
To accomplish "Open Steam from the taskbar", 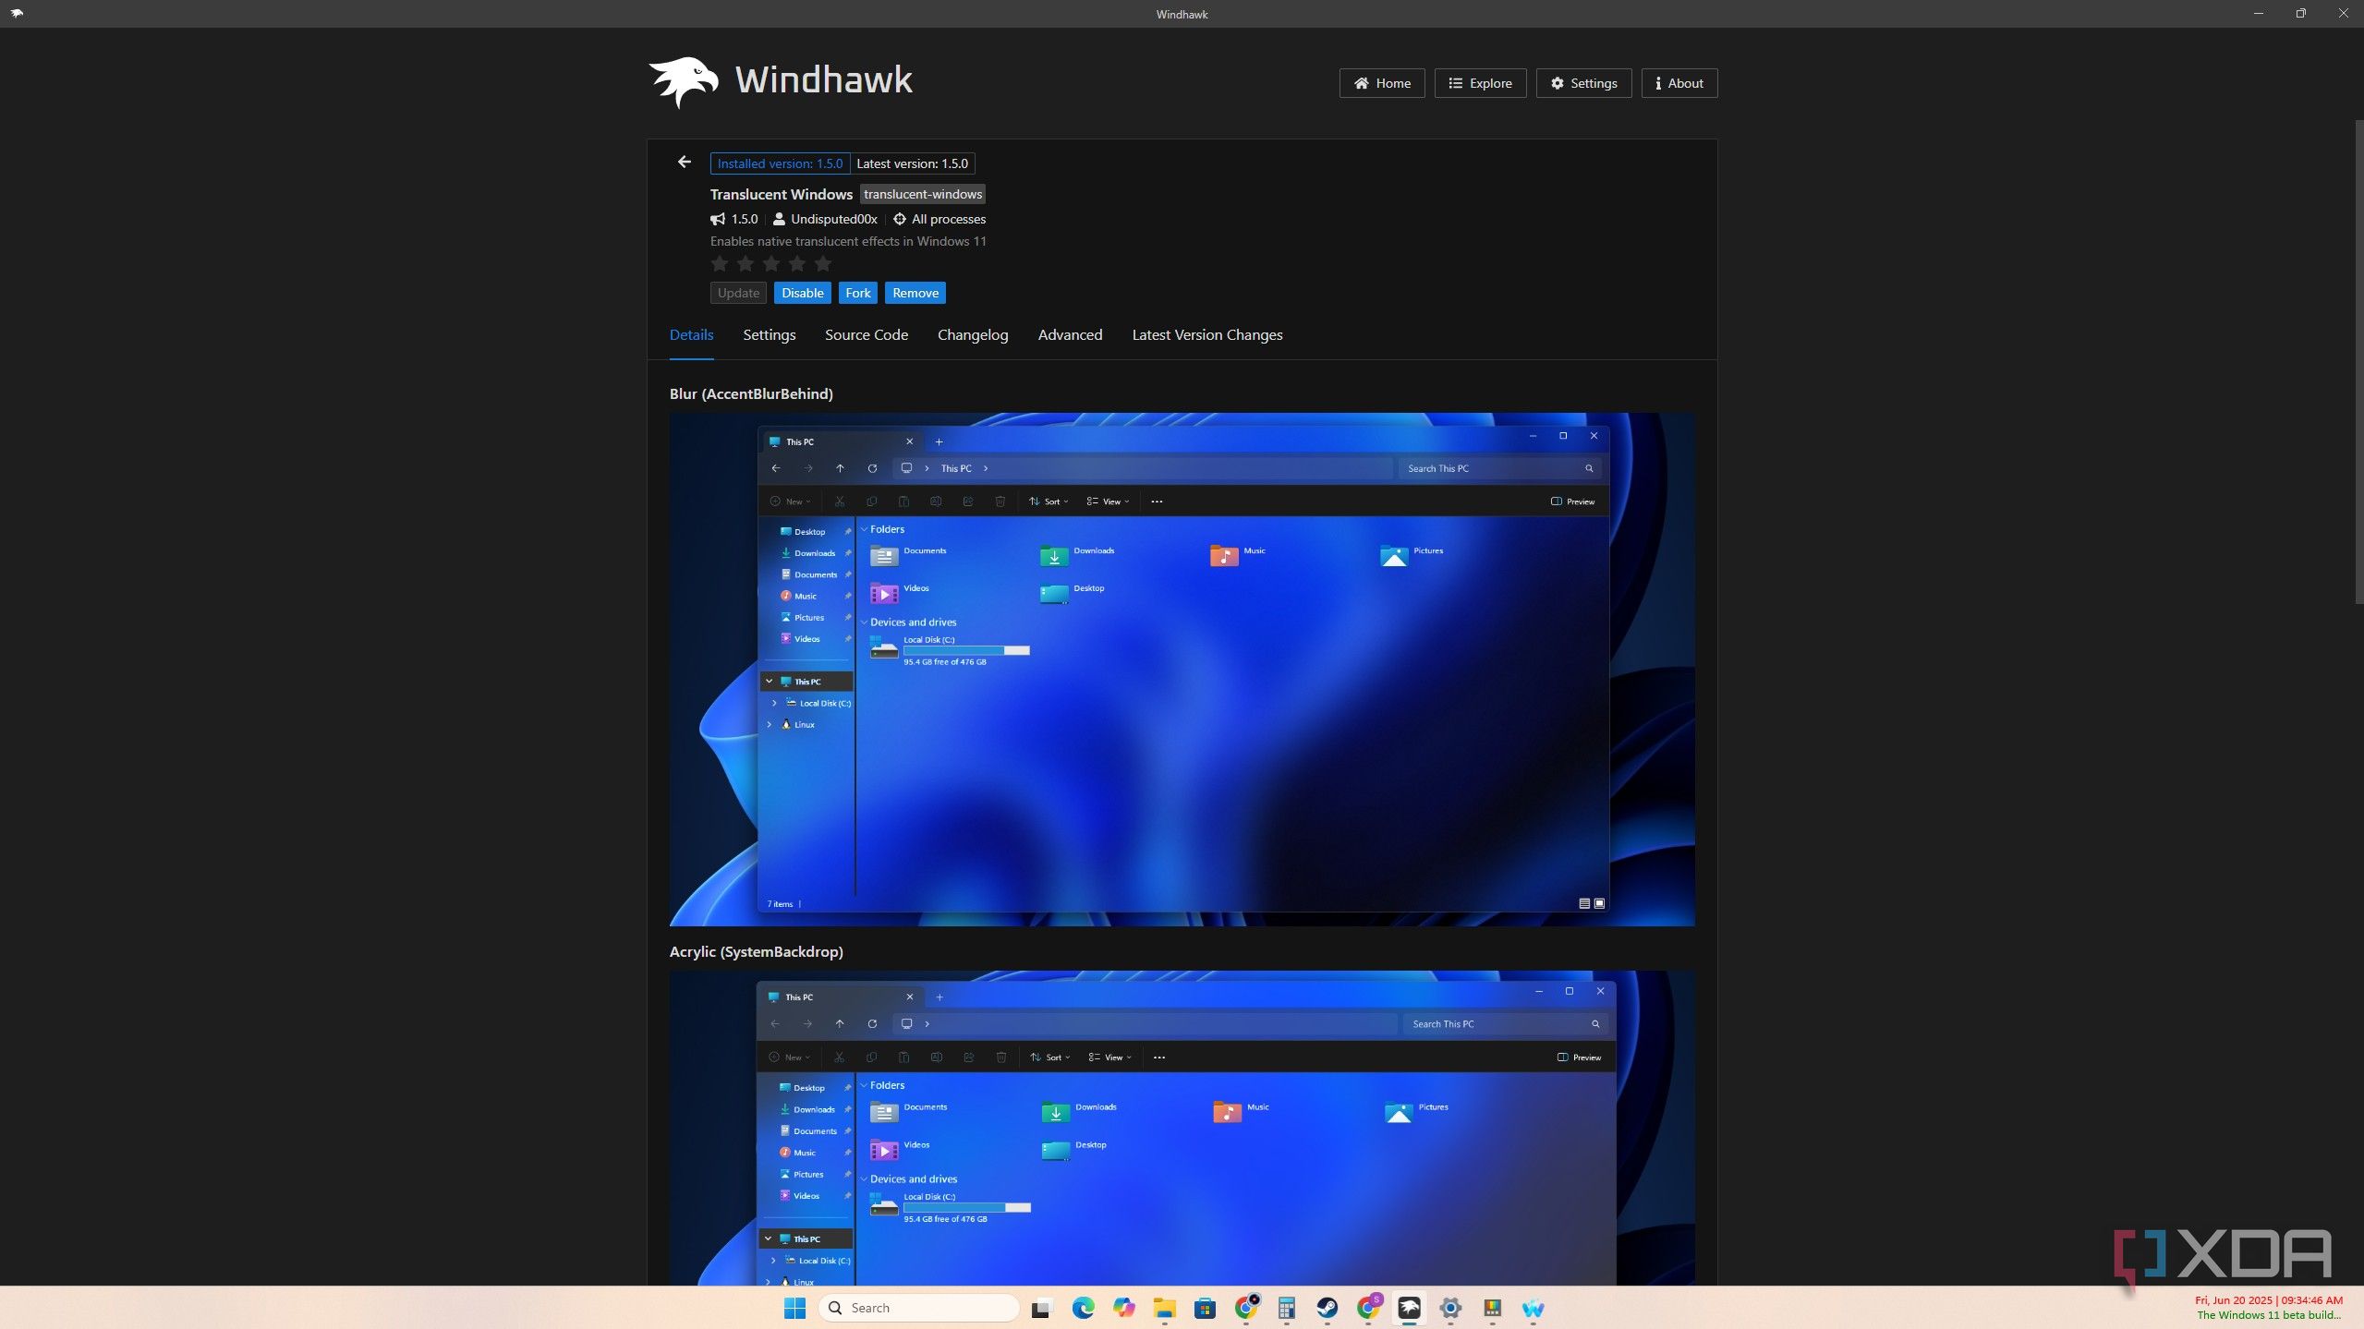I will [x=1327, y=1308].
